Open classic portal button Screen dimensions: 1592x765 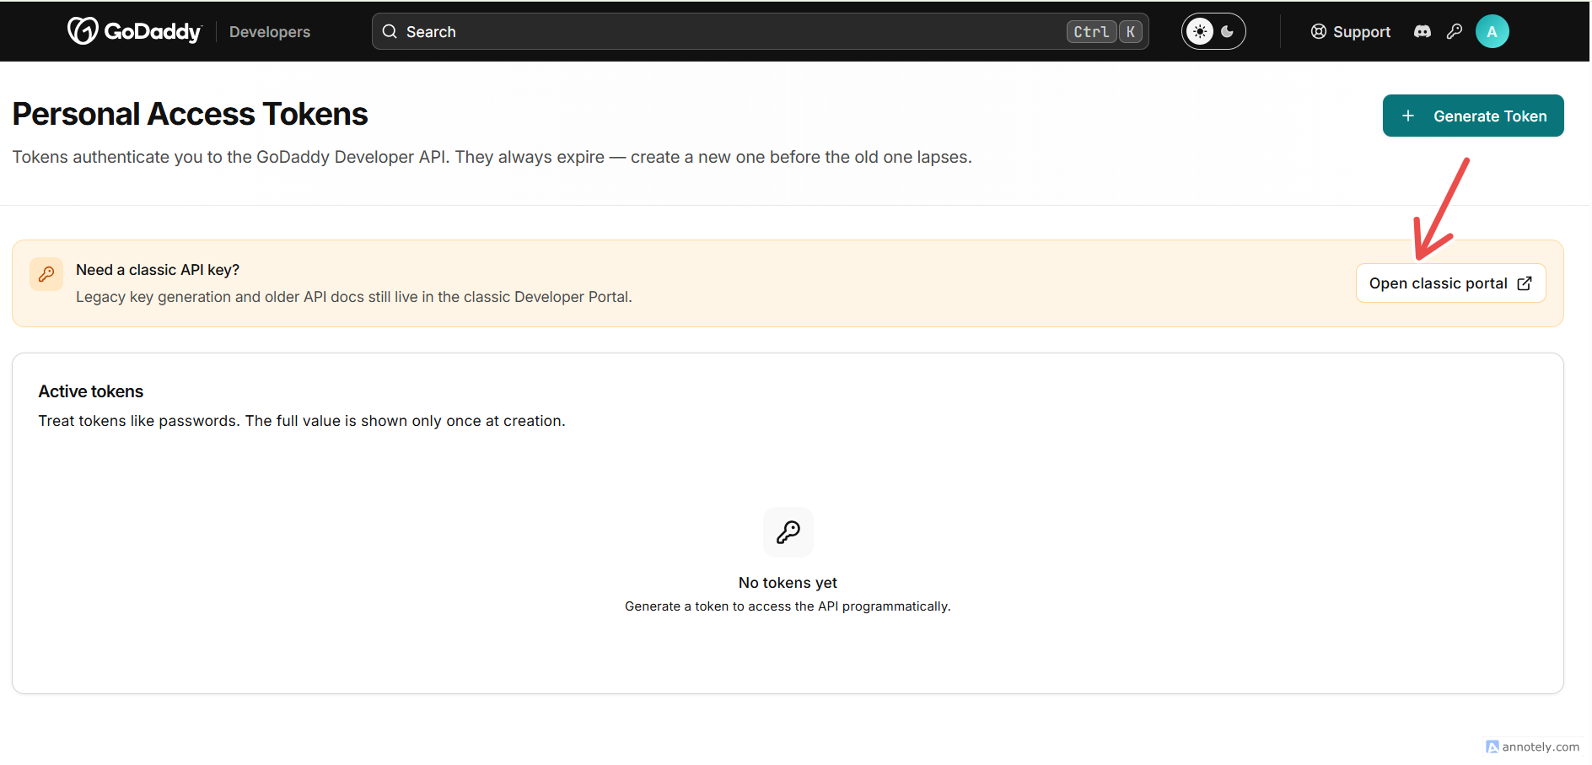pyautogui.click(x=1450, y=283)
